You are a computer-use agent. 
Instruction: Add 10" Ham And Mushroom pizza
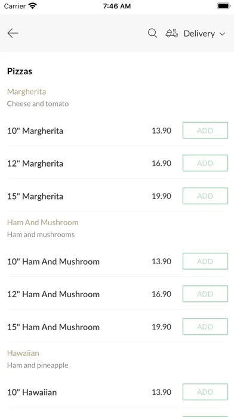pos(205,261)
